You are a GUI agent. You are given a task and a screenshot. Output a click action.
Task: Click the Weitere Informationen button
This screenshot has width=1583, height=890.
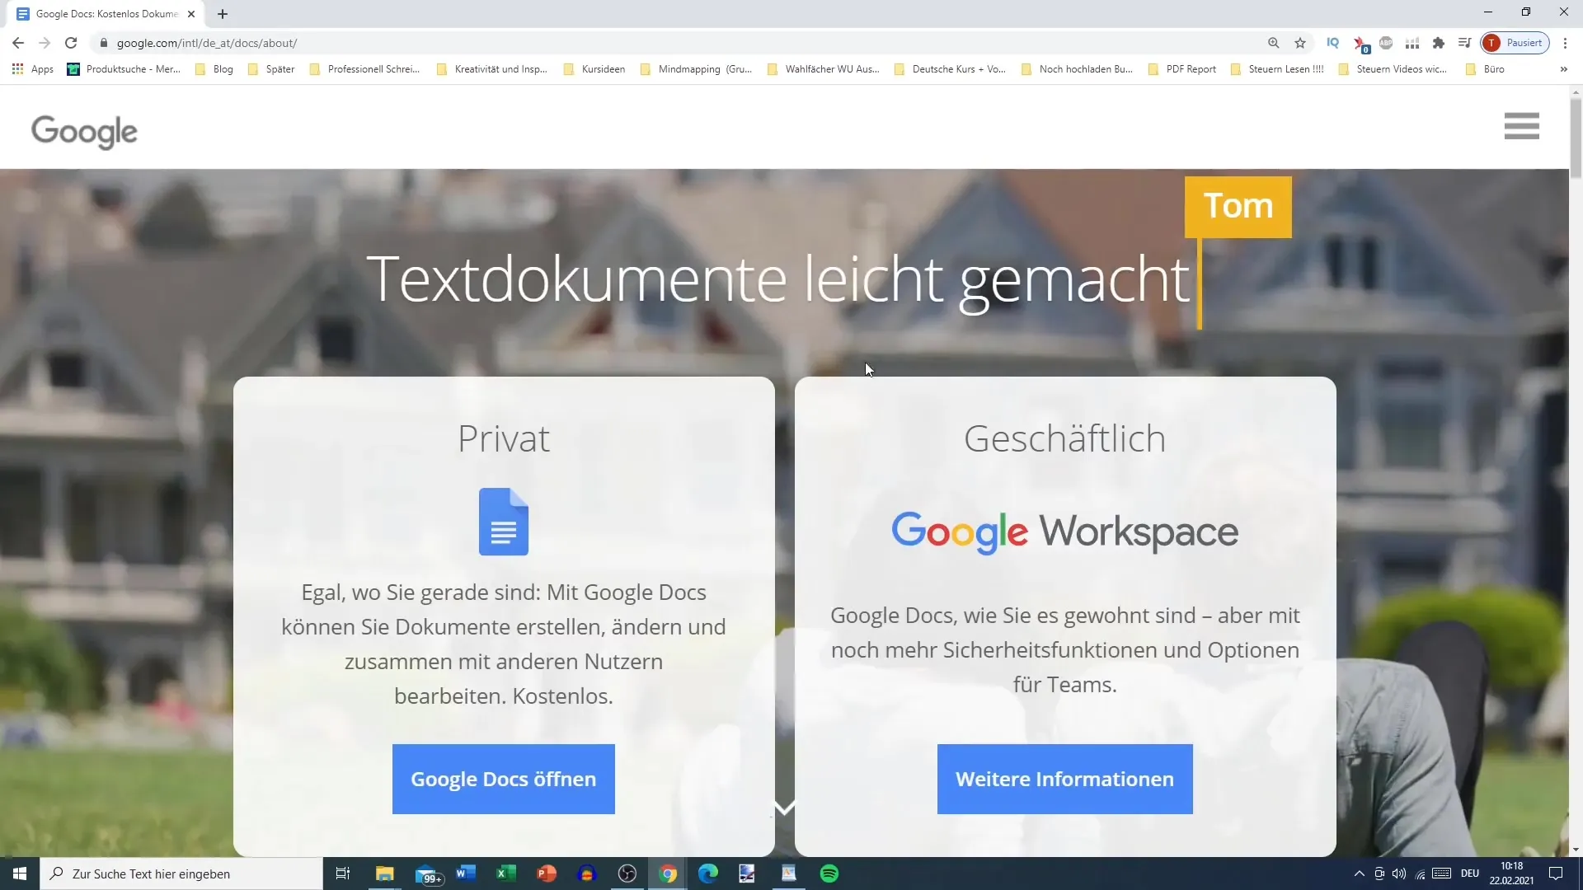(x=1064, y=779)
